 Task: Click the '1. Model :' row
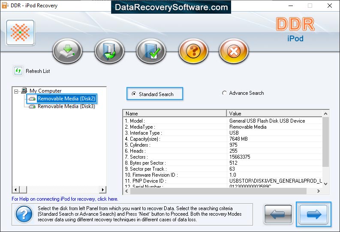223,121
